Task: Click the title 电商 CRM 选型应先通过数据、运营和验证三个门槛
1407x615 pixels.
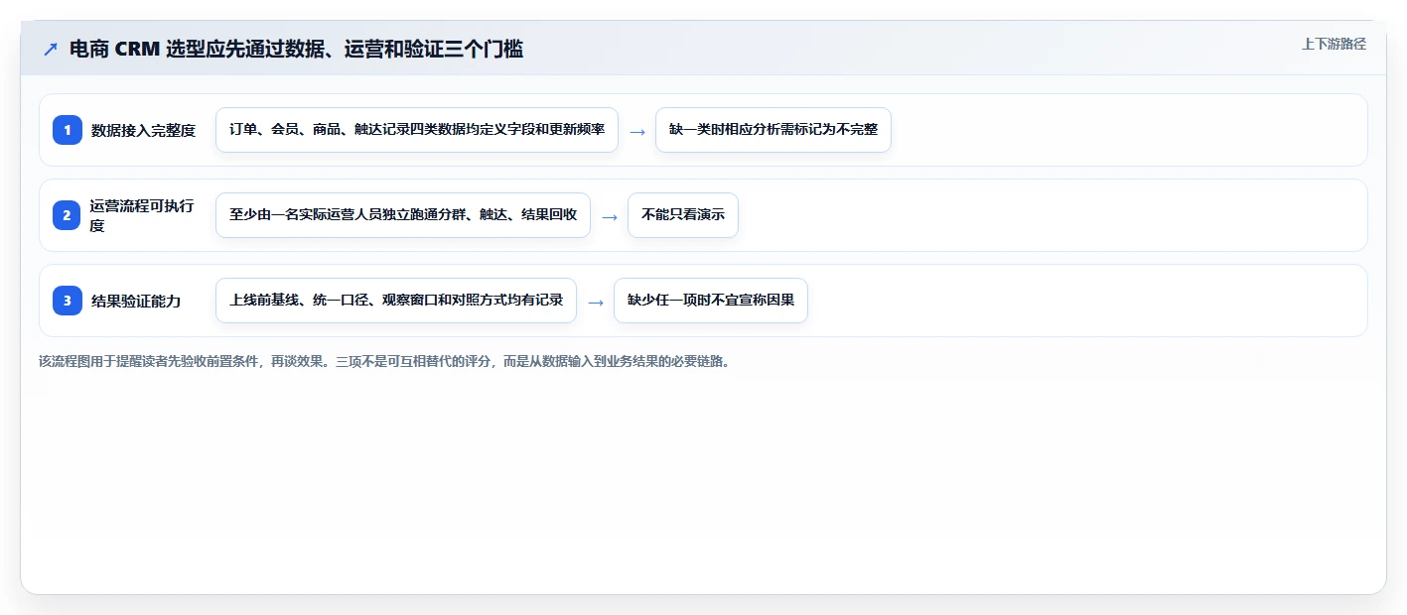Action: point(296,49)
